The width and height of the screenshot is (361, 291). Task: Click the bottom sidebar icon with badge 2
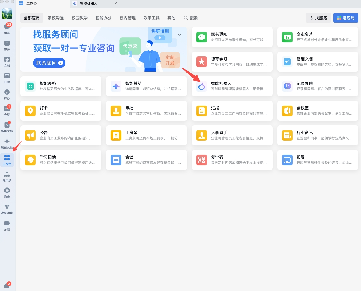click(x=7, y=285)
